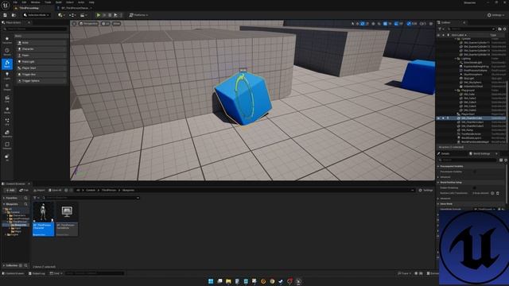Click the Place Actors search field
Viewport: 509px width, 286px height.
[x=35, y=29]
